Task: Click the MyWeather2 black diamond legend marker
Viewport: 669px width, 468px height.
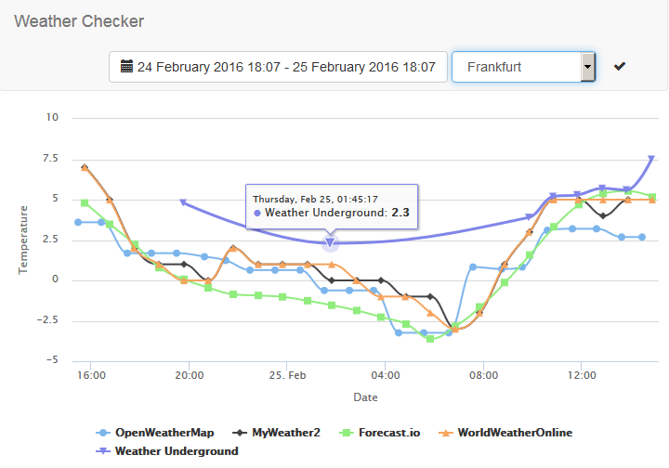Action: (239, 433)
